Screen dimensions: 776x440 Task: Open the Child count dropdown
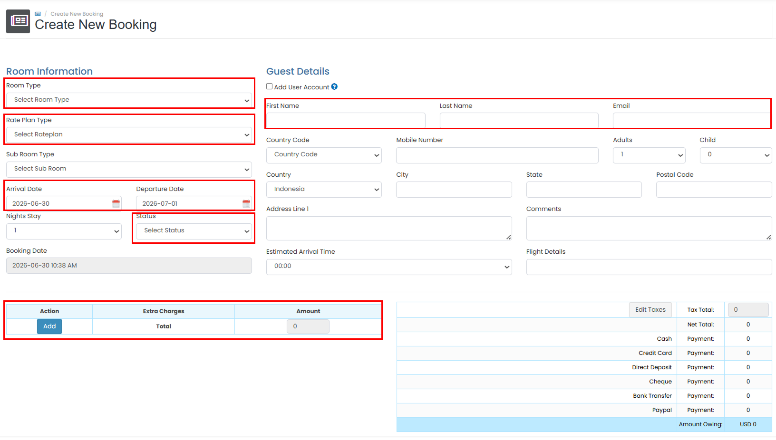click(x=736, y=155)
